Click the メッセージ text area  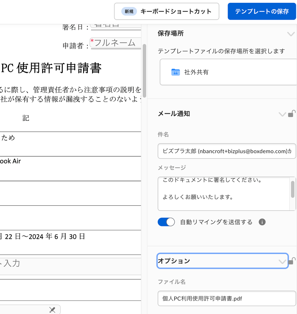pos(224,193)
